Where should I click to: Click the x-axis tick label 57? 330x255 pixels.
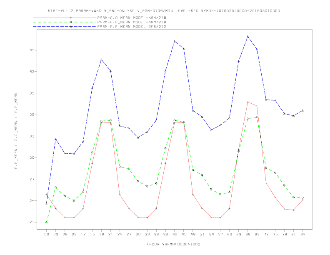click(x=220, y=234)
